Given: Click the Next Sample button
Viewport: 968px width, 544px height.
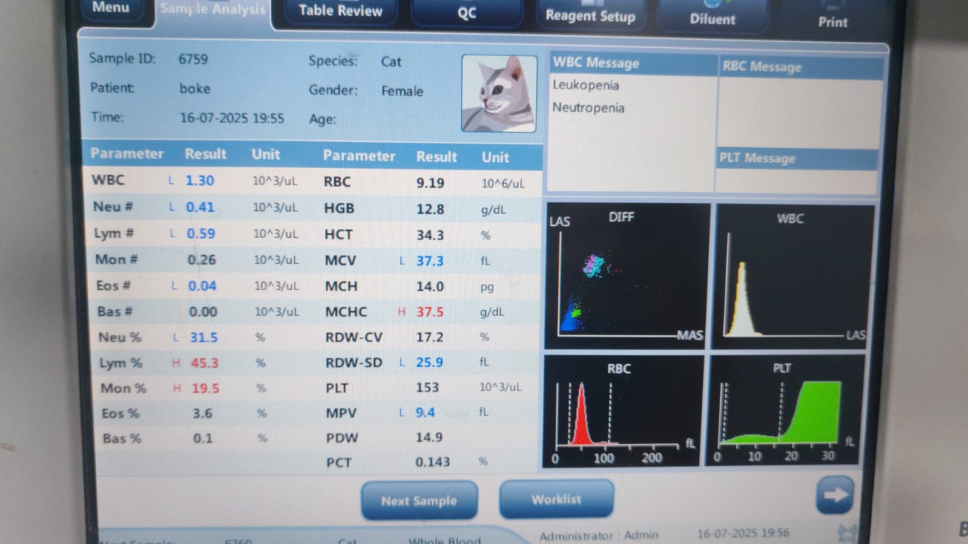Looking at the screenshot, I should [419, 500].
